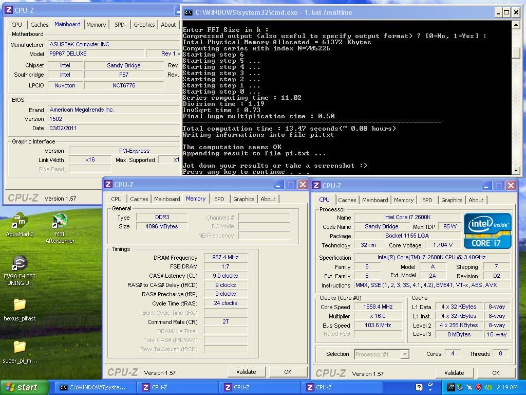Click the cmd window scrollbar down arrow
This screenshot has height=395, width=526.
(516, 170)
